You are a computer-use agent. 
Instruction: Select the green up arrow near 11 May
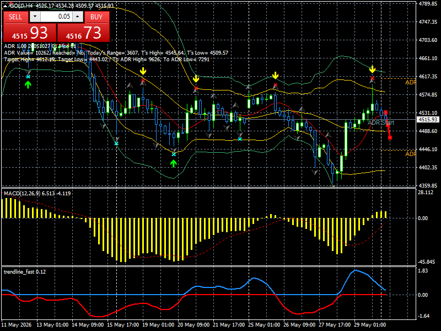28,84
